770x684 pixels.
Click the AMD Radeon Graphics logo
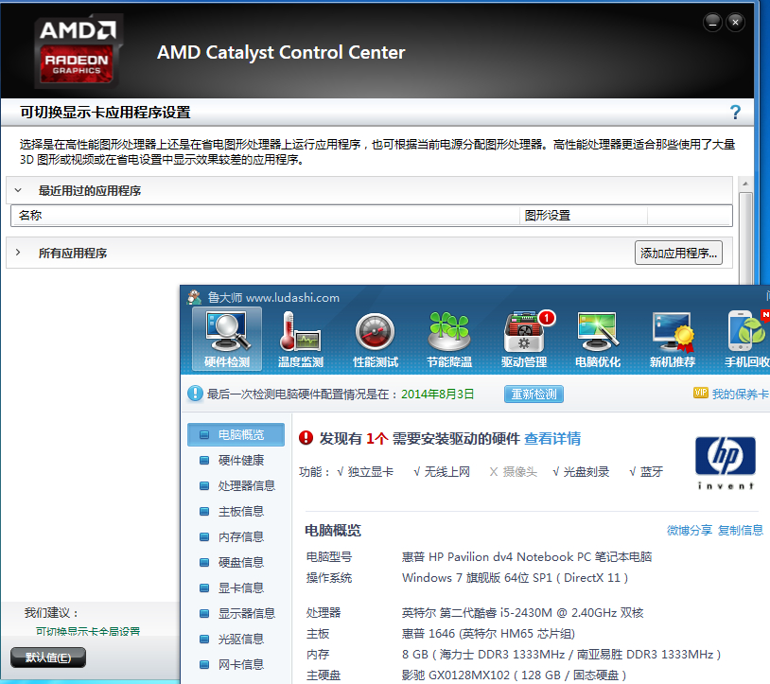tap(78, 51)
